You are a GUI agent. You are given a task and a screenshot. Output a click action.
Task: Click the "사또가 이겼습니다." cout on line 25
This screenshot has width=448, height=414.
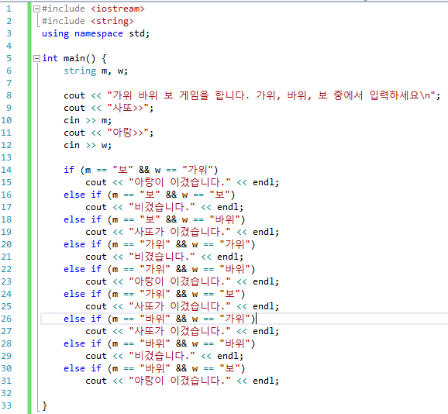pos(182,306)
